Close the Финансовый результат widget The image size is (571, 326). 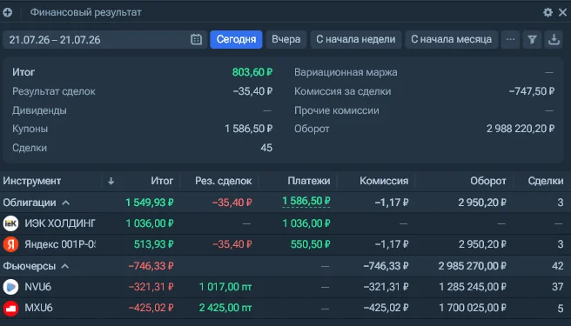562,12
